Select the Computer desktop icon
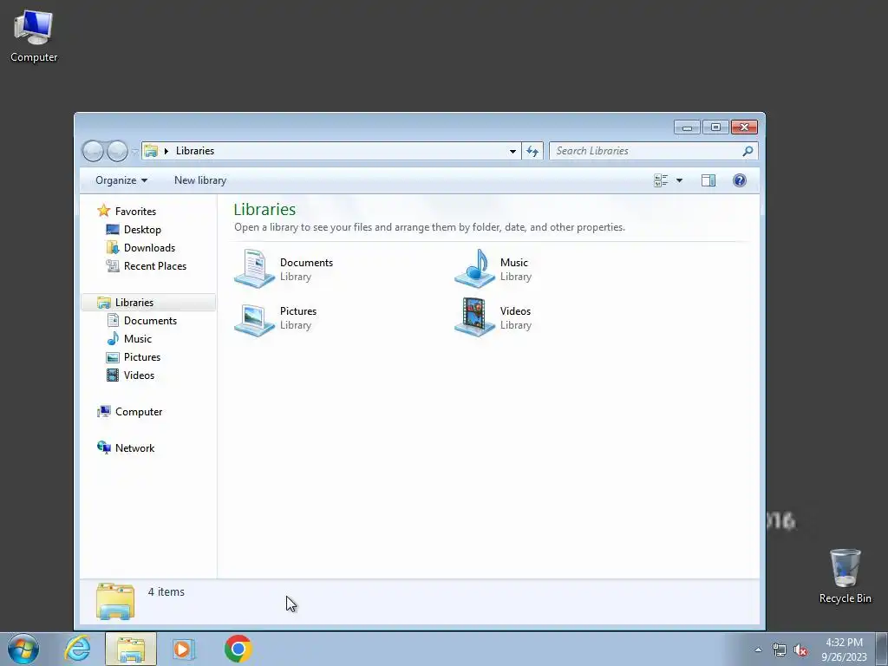888x666 pixels. tap(34, 36)
